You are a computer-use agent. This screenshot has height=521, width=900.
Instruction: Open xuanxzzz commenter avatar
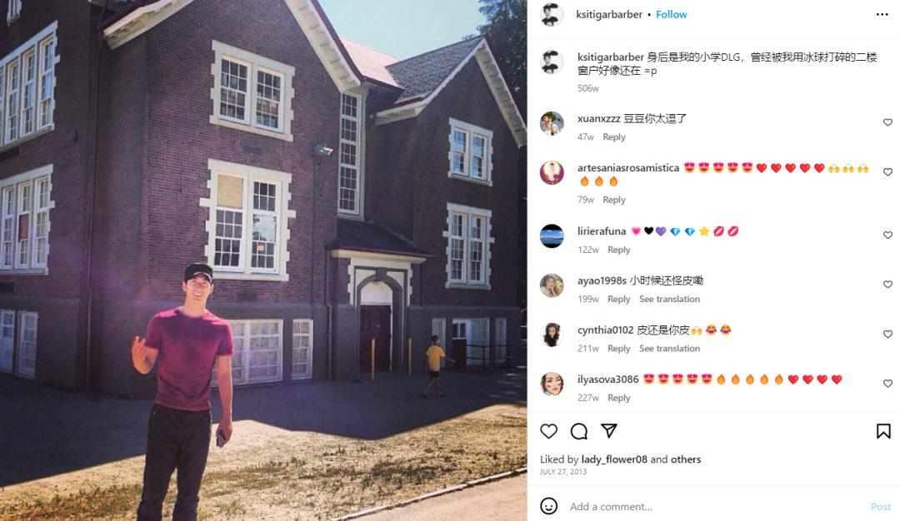point(552,123)
